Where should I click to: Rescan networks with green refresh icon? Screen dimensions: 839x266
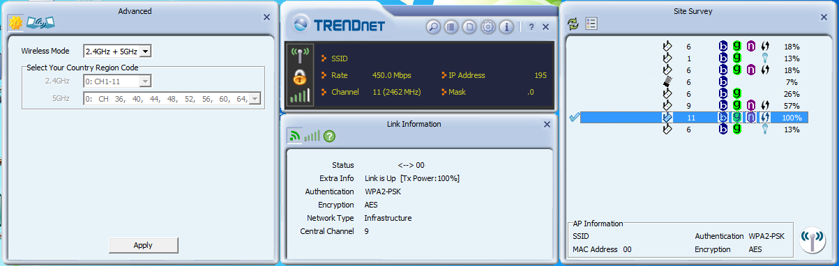point(573,24)
